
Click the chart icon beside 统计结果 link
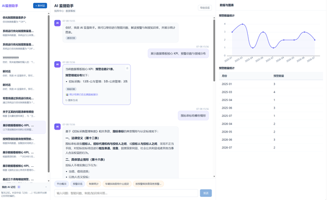point(67,94)
